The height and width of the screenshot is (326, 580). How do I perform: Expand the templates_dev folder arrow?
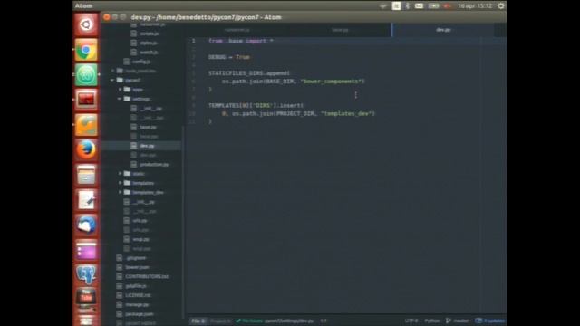click(120, 192)
